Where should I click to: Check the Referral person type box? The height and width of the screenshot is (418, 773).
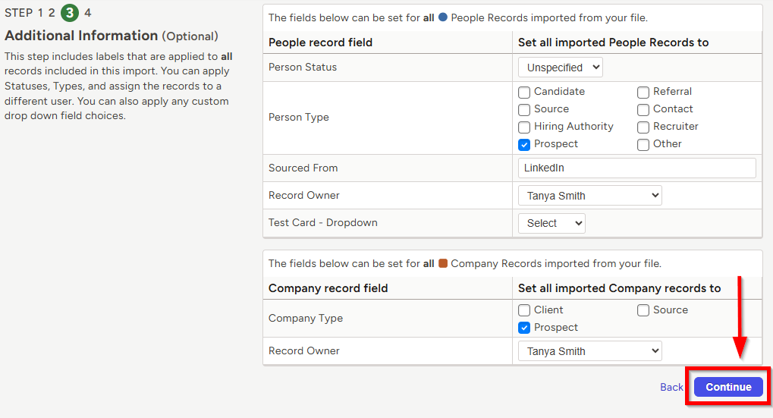coord(643,93)
